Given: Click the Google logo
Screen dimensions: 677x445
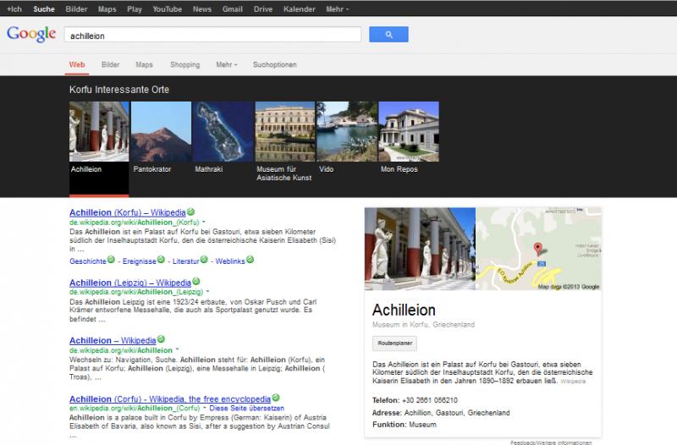Looking at the screenshot, I should coord(31,34).
